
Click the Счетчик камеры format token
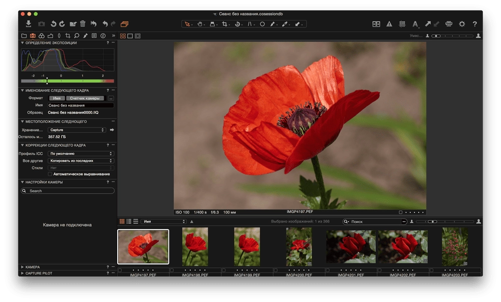[85, 98]
